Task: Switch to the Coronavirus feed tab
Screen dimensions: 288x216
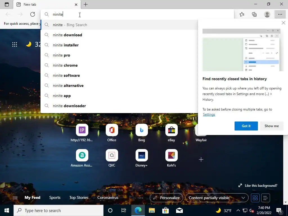Action: point(108,198)
